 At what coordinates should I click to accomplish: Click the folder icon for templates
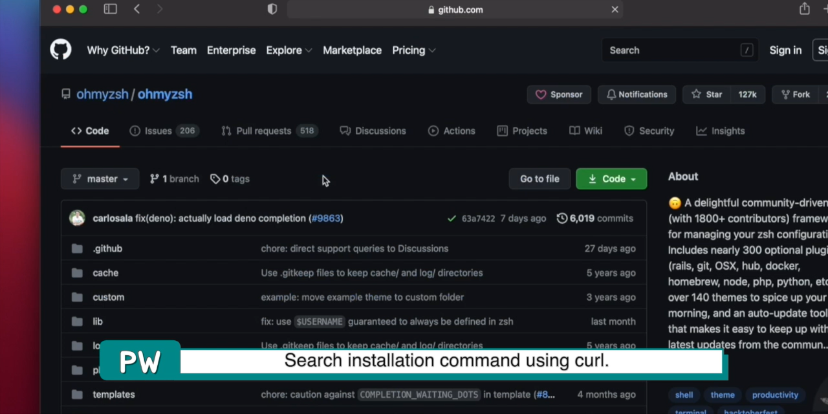tap(77, 395)
